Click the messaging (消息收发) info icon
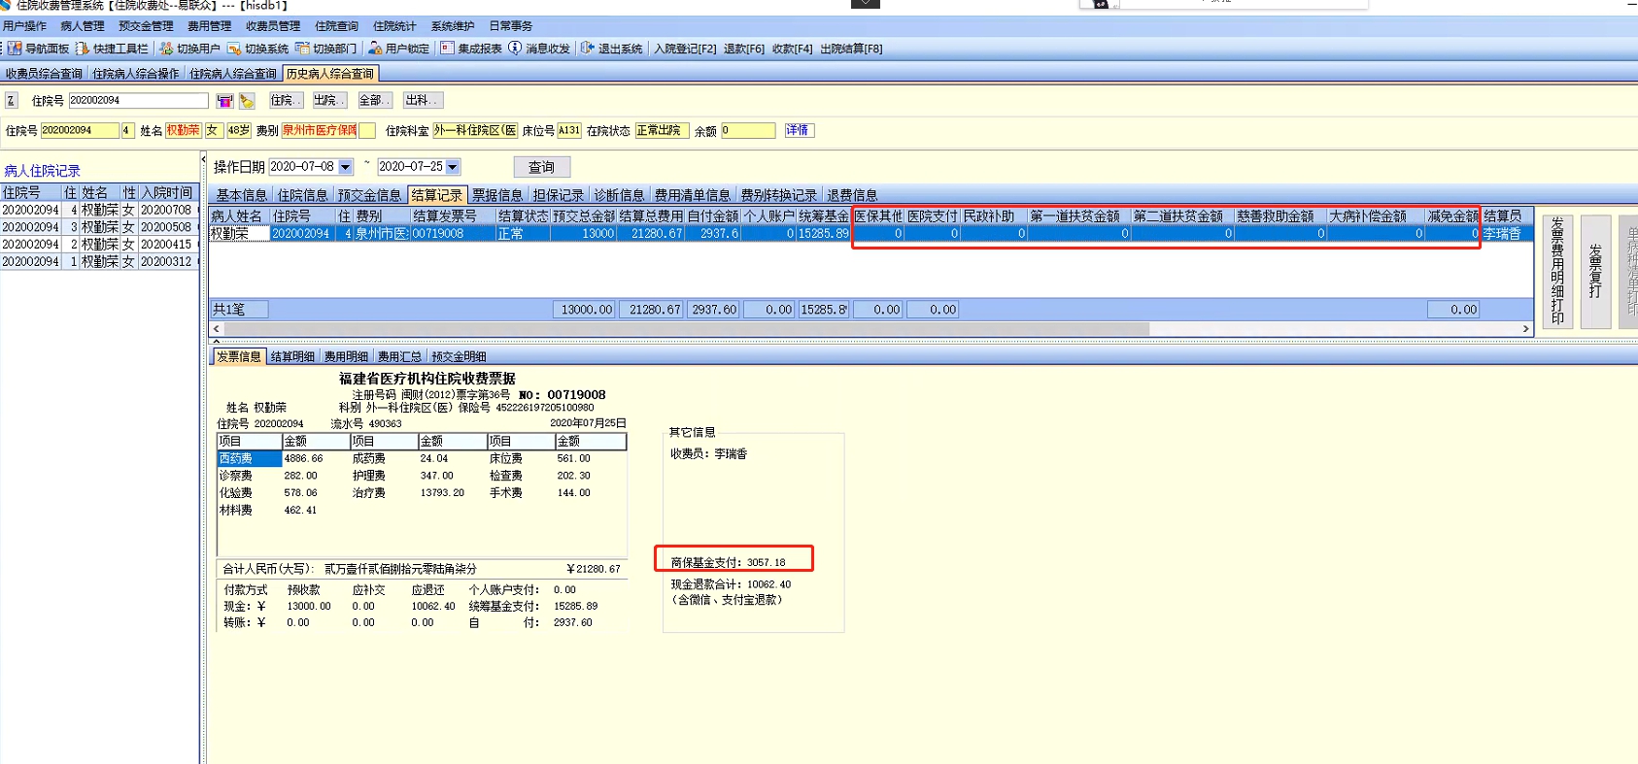Viewport: 1638px width, 764px height. click(515, 48)
